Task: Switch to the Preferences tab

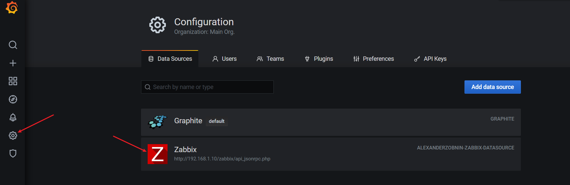Action: click(374, 59)
